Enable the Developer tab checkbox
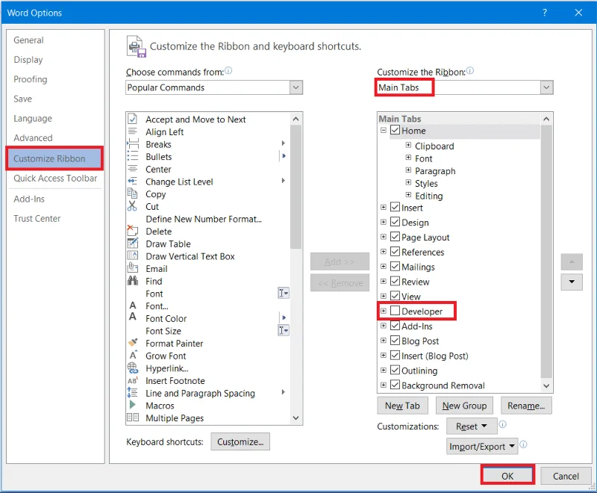 click(396, 311)
